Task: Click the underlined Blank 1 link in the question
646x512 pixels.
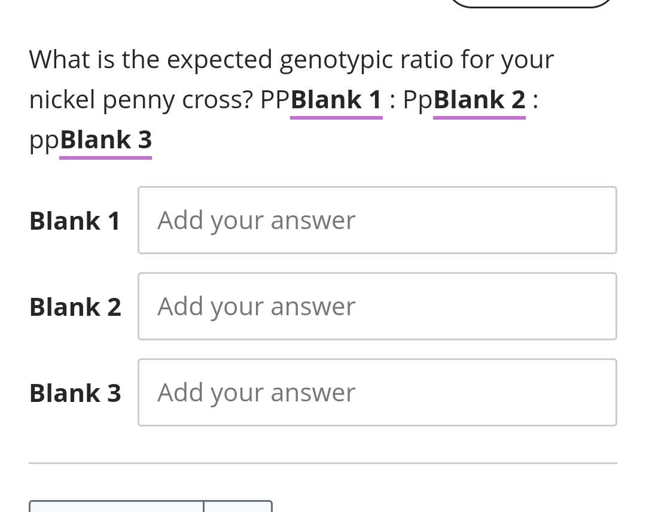Action: [x=336, y=99]
